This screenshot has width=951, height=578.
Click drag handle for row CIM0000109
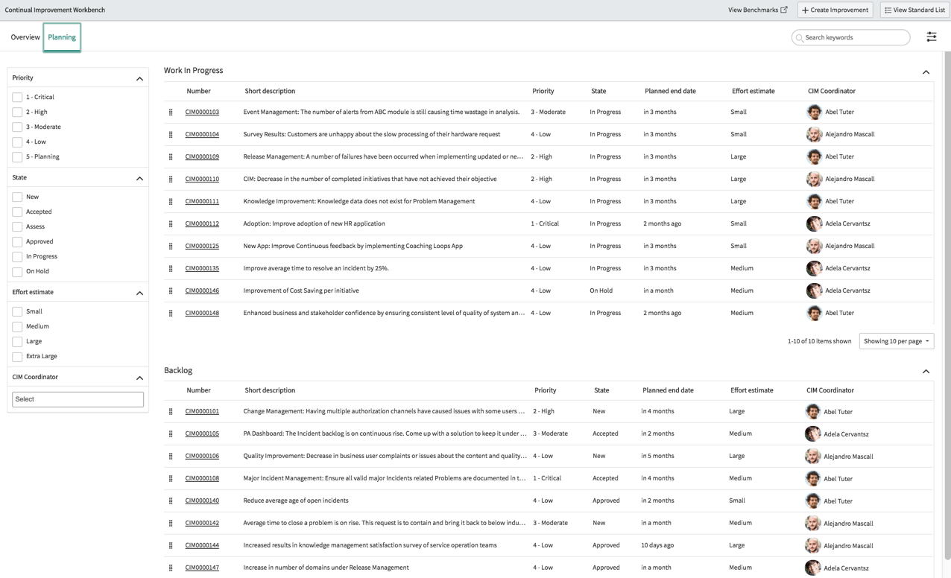pyautogui.click(x=171, y=157)
